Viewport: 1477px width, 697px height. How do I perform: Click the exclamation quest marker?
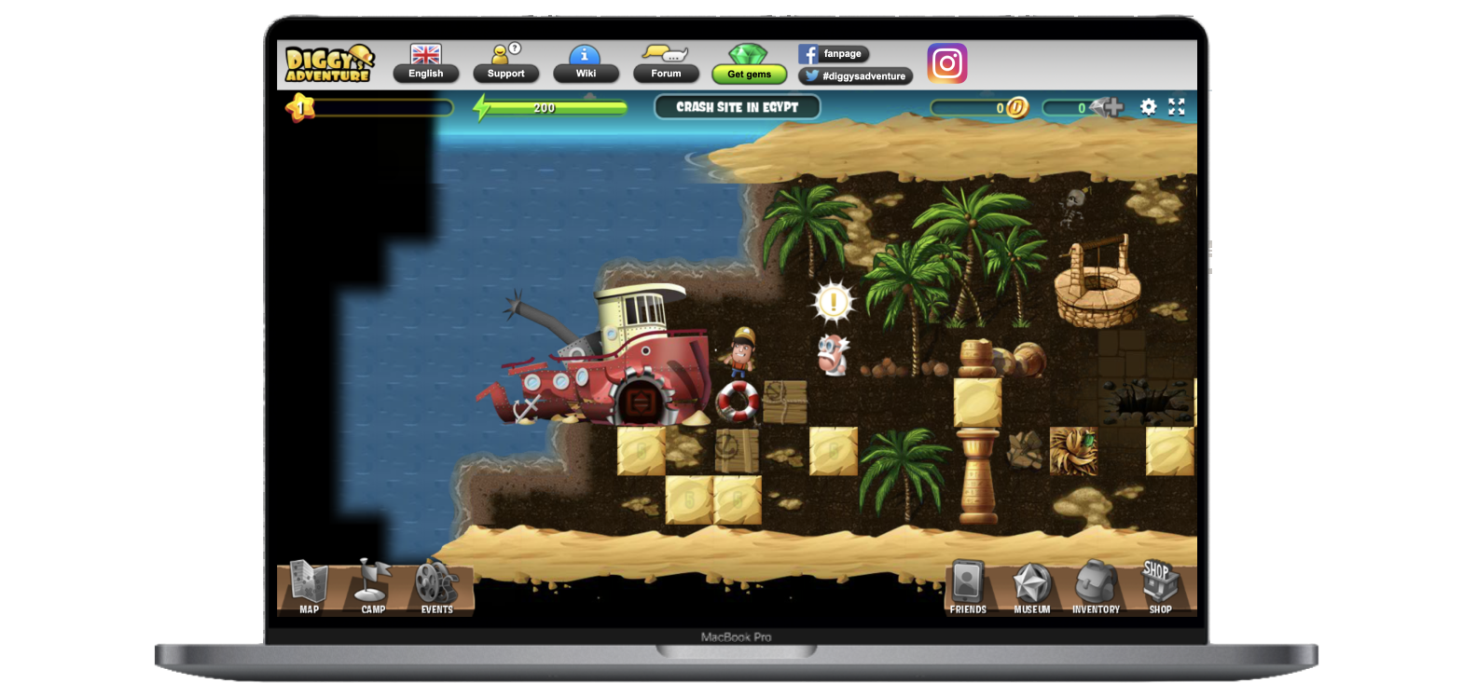click(833, 301)
